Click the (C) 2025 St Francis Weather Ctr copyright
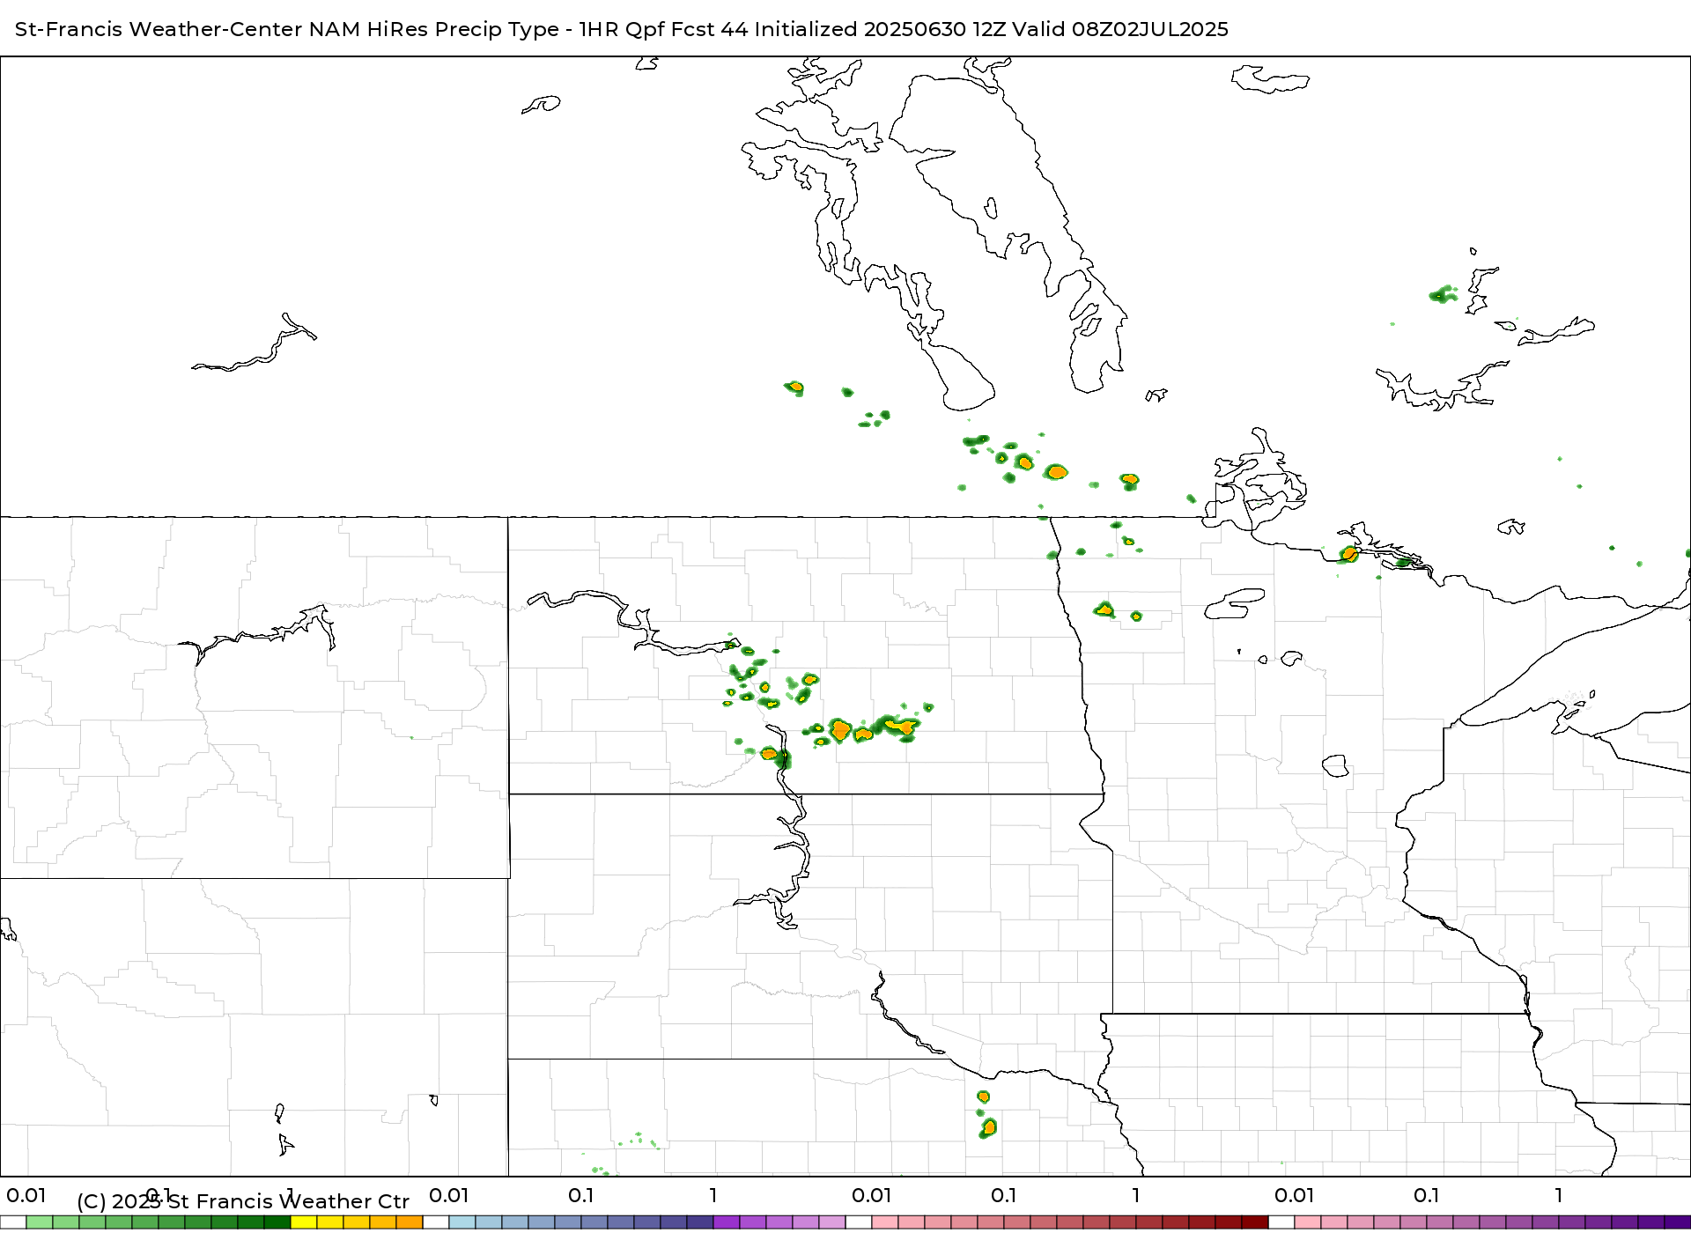 (x=243, y=1201)
